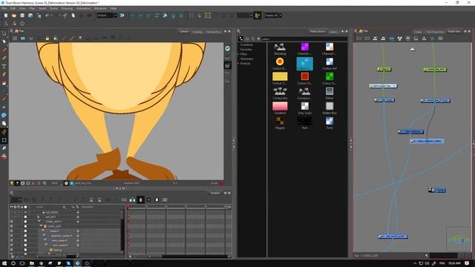This screenshot has height=267, width=475.
Task: Toggle the torso_master-P layer checkbox
Action: click(x=12, y=240)
